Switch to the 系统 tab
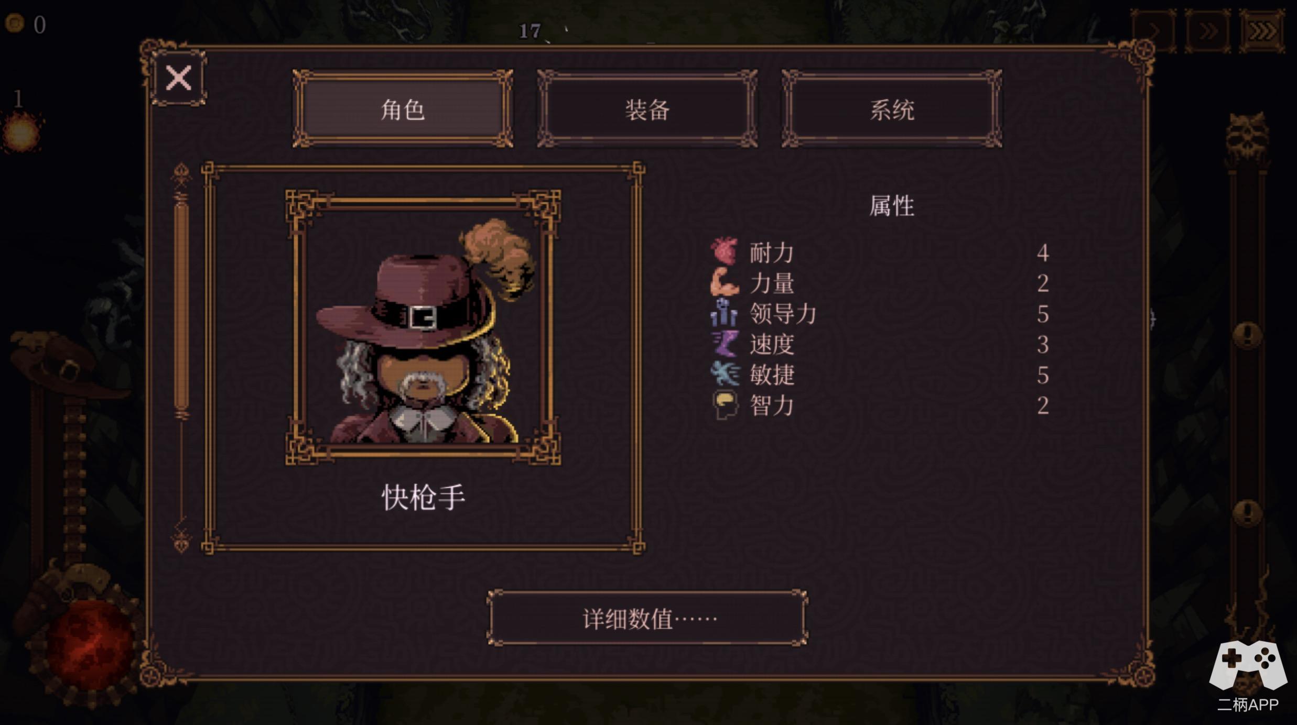 [x=892, y=109]
